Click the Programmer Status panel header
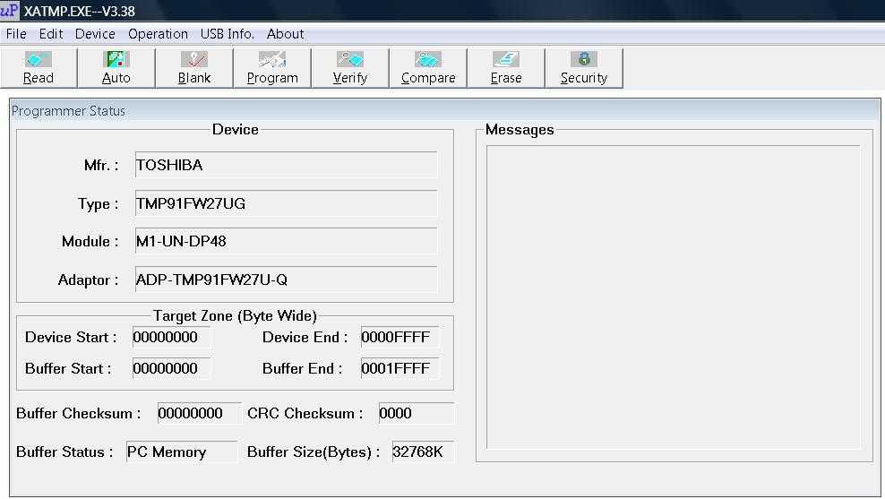 (445, 110)
